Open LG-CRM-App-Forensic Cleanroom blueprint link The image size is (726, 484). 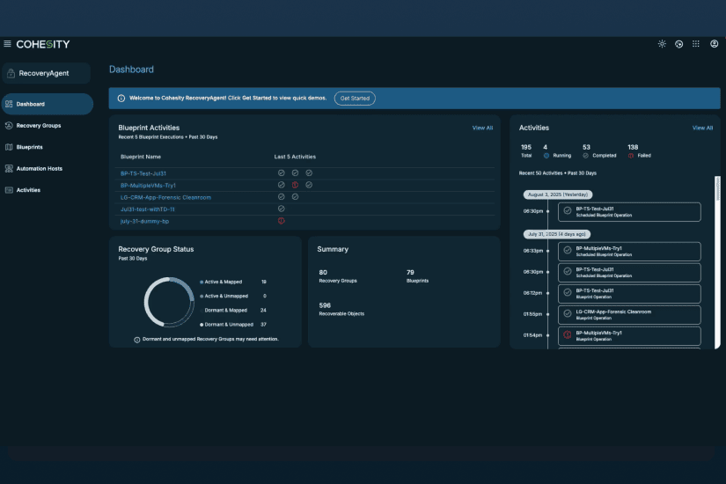165,197
